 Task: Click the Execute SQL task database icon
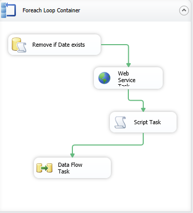click(x=19, y=45)
